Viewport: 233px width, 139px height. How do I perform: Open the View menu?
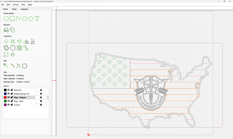23,5
